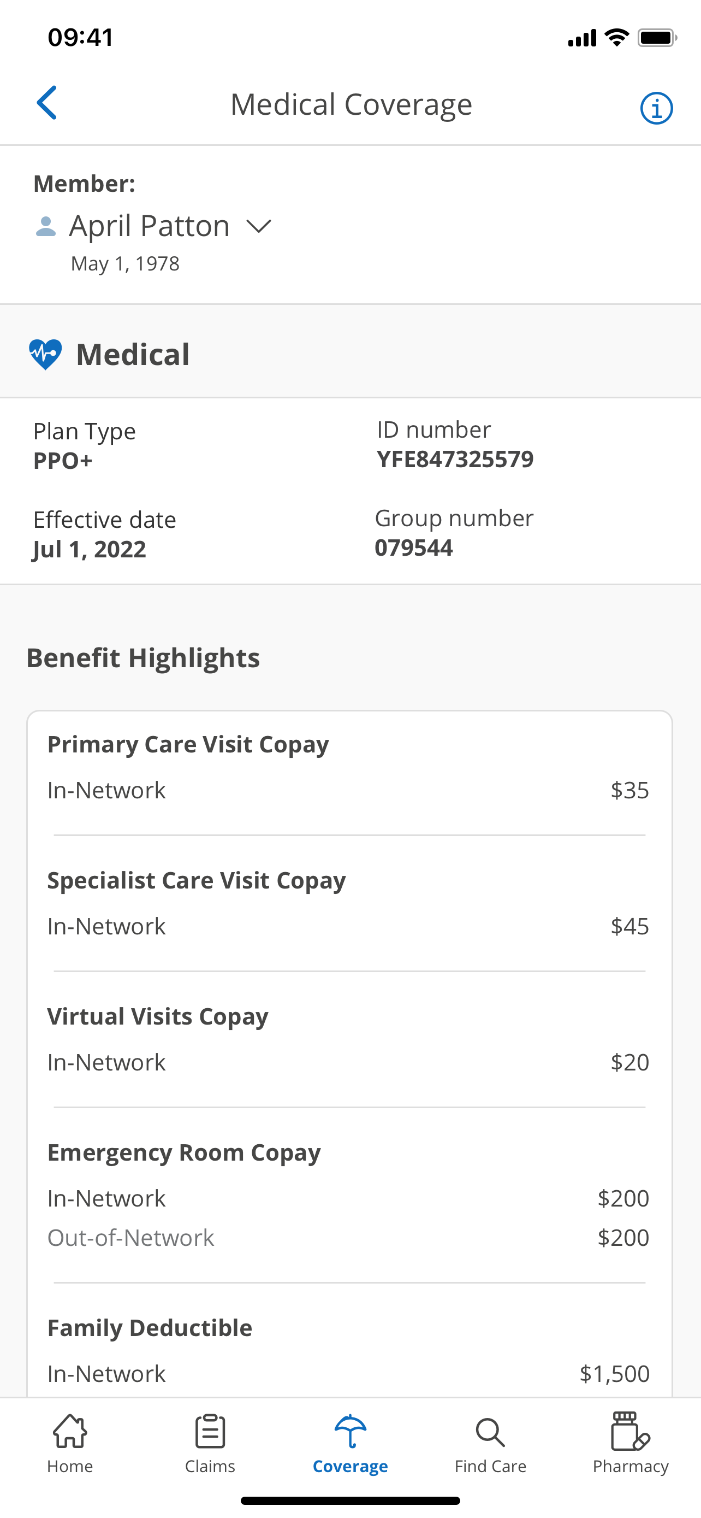Select the April Patton member name
This screenshot has width=701, height=1518.
pos(150,226)
